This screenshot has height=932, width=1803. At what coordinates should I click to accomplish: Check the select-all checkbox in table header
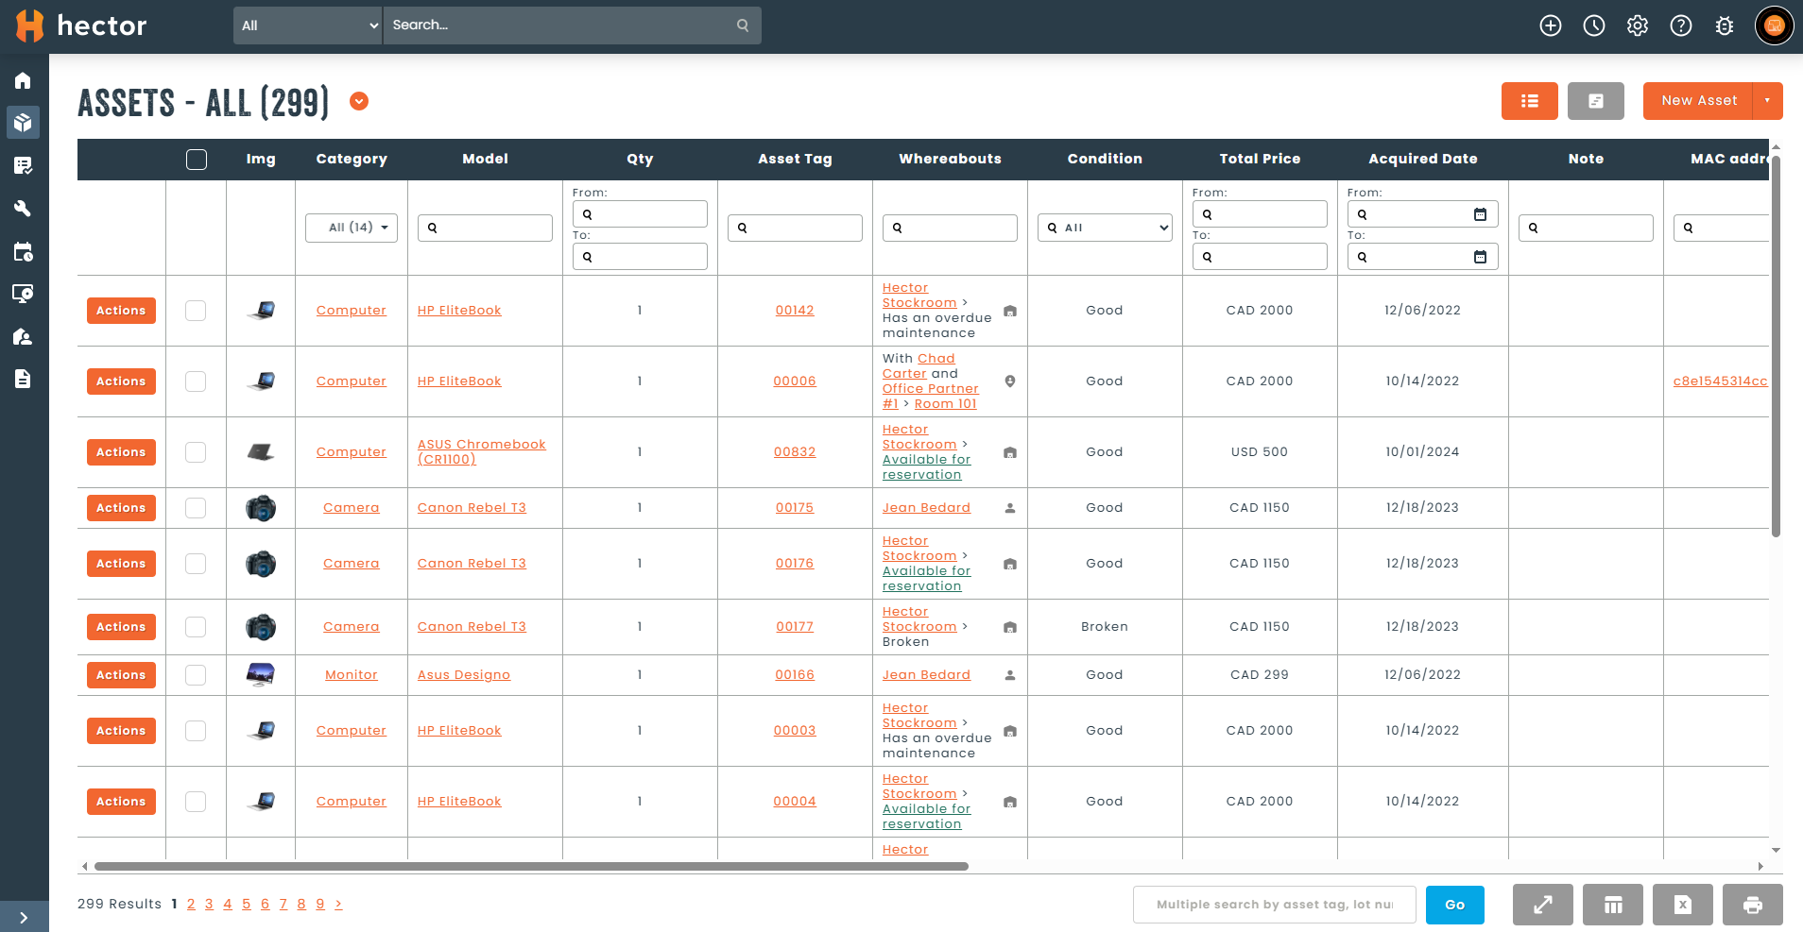pyautogui.click(x=197, y=160)
